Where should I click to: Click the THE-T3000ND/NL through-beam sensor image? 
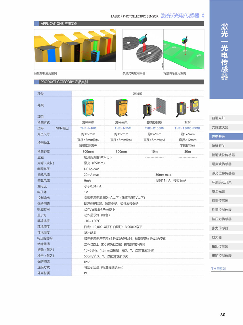pyautogui.click(x=187, y=106)
